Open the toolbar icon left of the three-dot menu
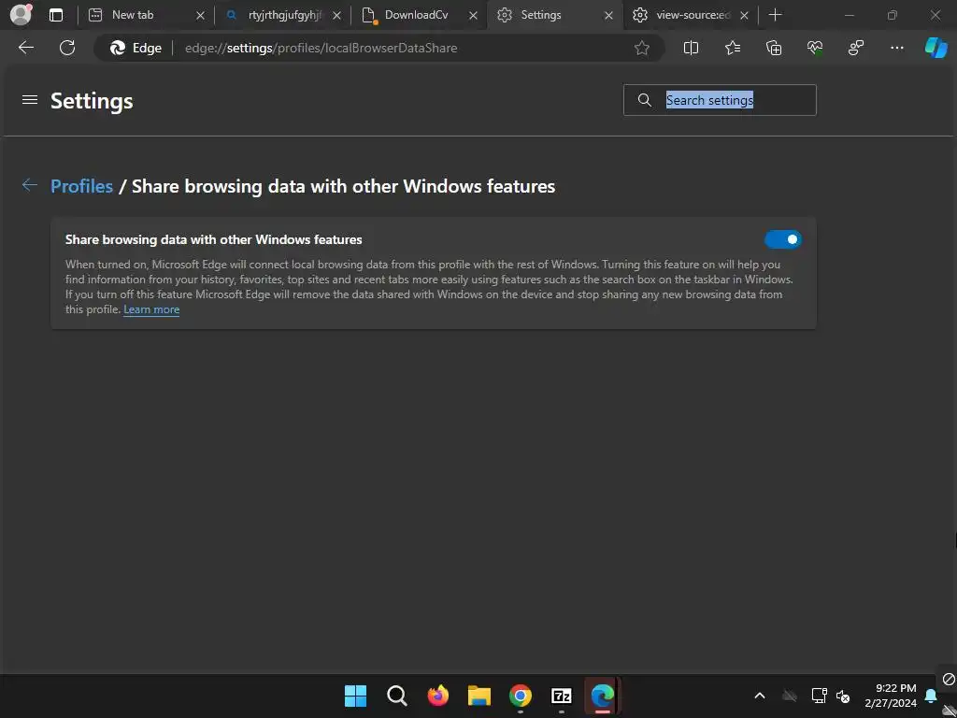The height and width of the screenshot is (718, 957). pyautogui.click(x=856, y=48)
